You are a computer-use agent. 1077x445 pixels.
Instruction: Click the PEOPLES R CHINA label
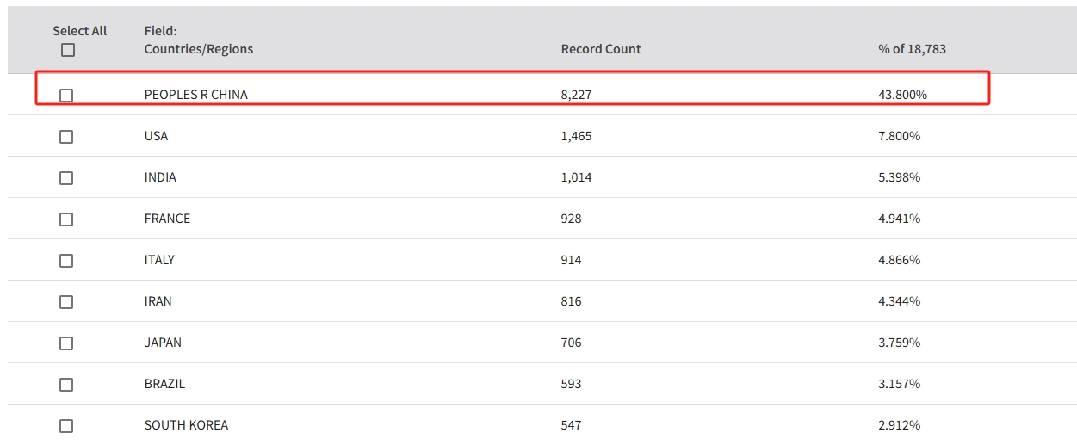(195, 95)
